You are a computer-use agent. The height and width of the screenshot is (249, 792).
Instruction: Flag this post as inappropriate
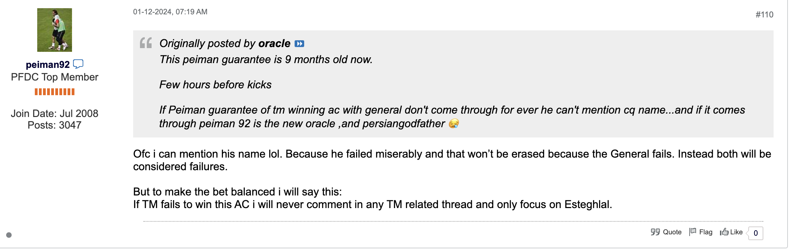point(701,232)
